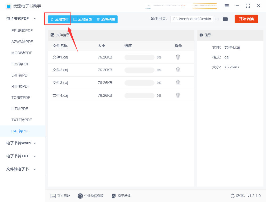
Task: Open the output folder icon
Action: (225, 19)
